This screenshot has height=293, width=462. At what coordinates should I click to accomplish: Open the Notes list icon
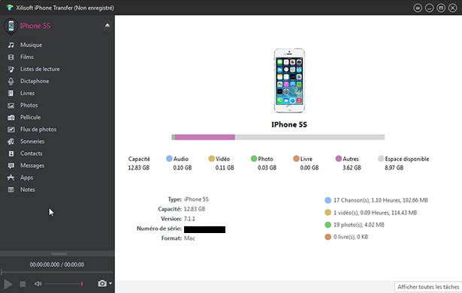click(11, 190)
